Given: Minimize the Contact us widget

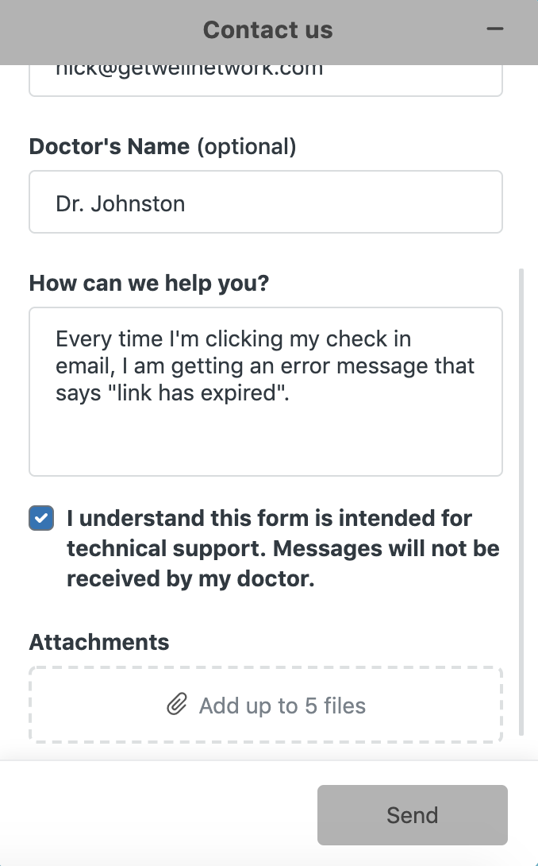Looking at the screenshot, I should pyautogui.click(x=495, y=29).
